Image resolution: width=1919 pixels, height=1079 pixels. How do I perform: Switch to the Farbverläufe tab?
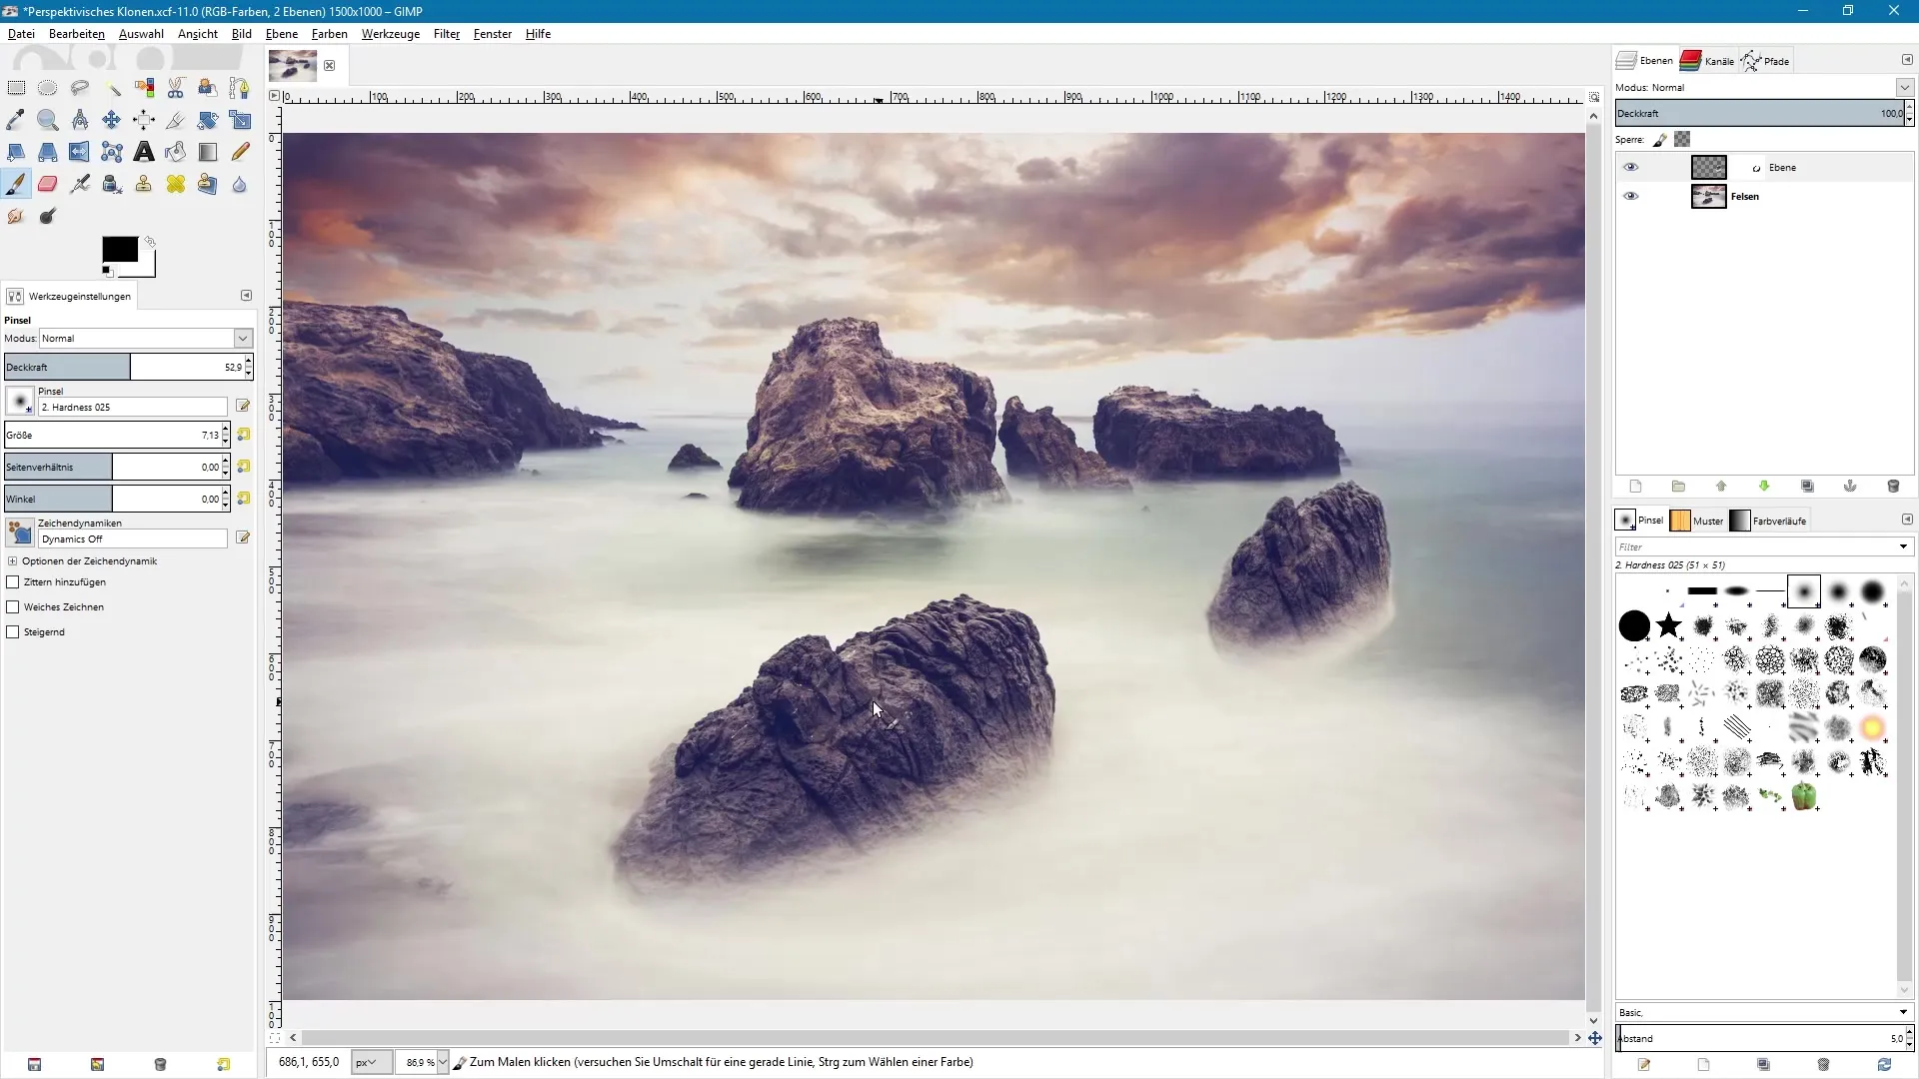pyautogui.click(x=1768, y=521)
